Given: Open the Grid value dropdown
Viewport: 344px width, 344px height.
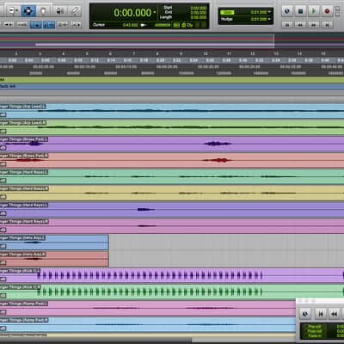Looking at the screenshot, I should tap(269, 12).
